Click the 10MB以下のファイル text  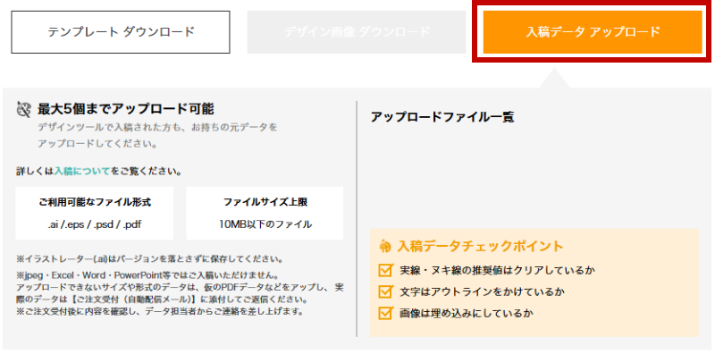(265, 224)
